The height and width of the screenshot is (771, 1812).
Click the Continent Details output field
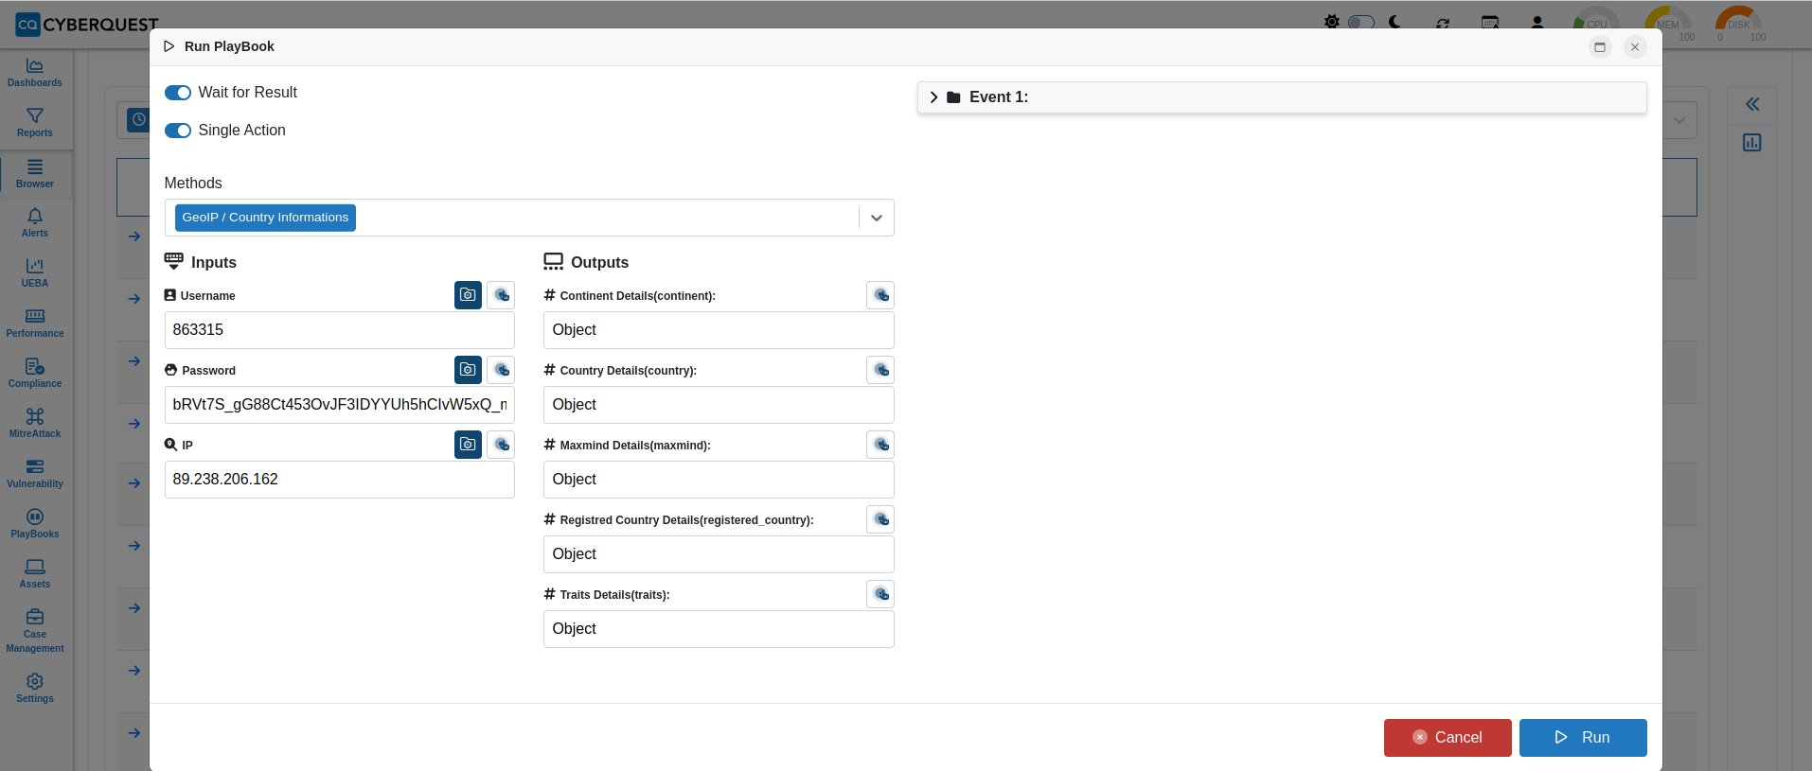point(719,330)
